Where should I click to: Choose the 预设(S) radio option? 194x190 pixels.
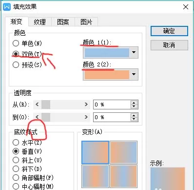(16, 64)
